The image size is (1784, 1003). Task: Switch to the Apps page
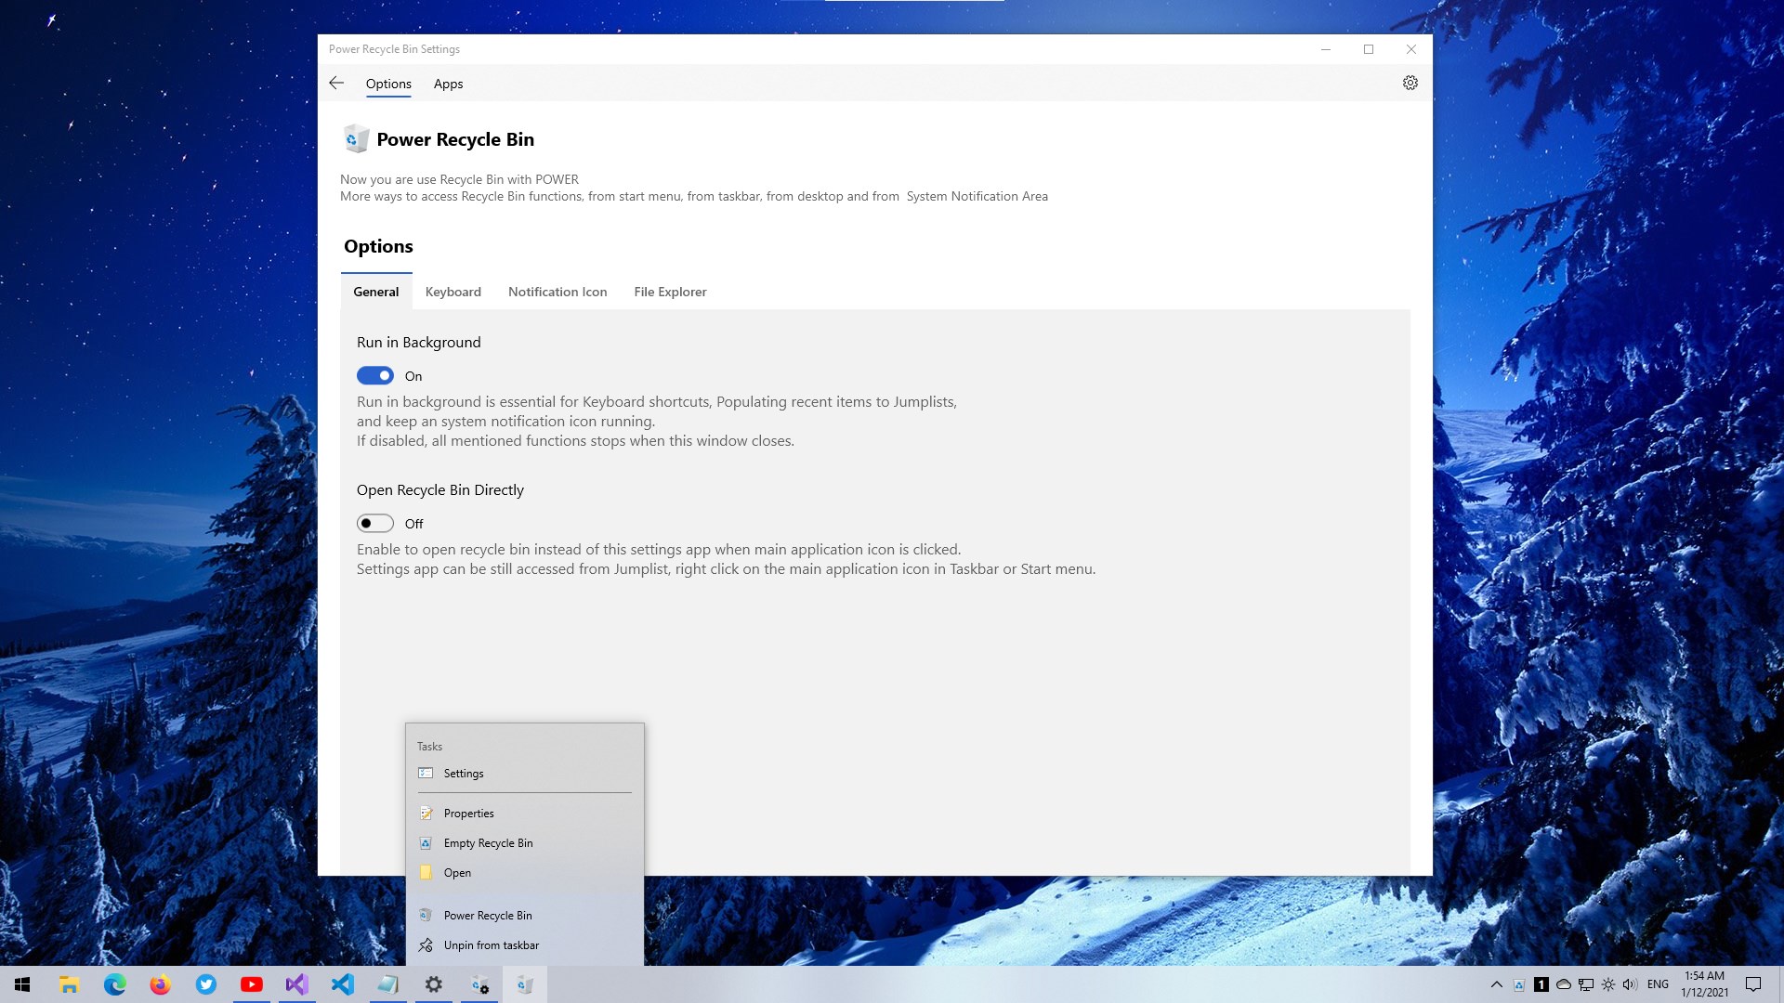click(x=448, y=84)
